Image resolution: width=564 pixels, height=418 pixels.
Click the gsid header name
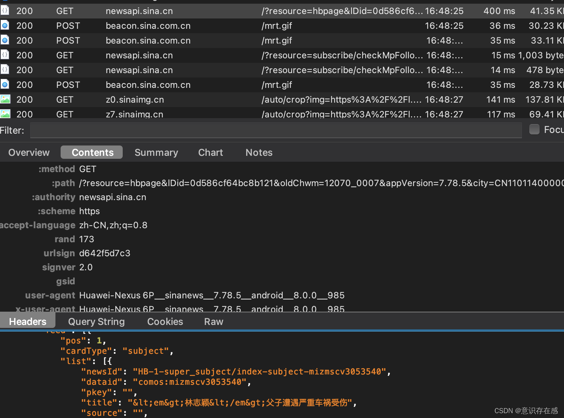pos(65,281)
